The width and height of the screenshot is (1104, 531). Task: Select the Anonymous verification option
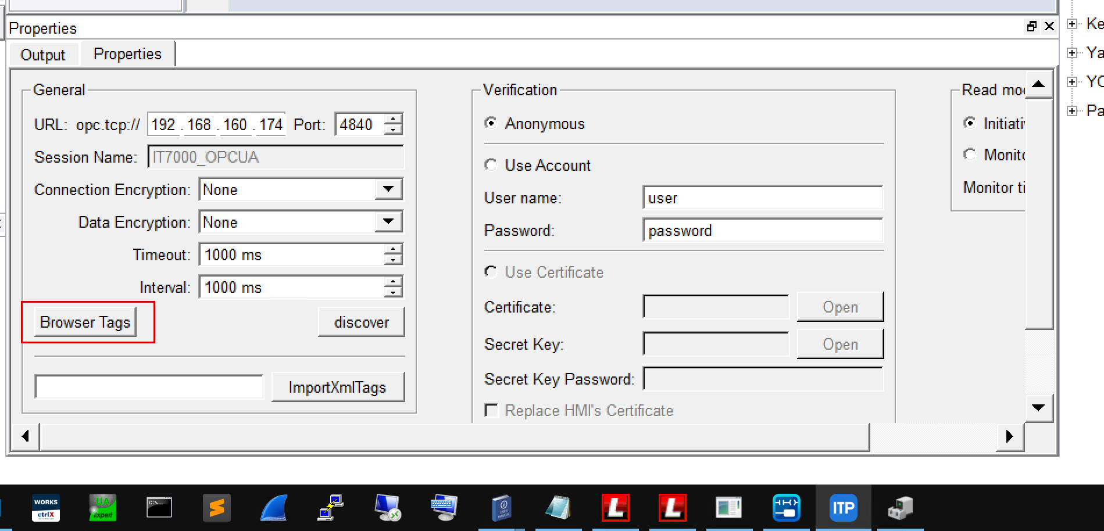click(491, 123)
